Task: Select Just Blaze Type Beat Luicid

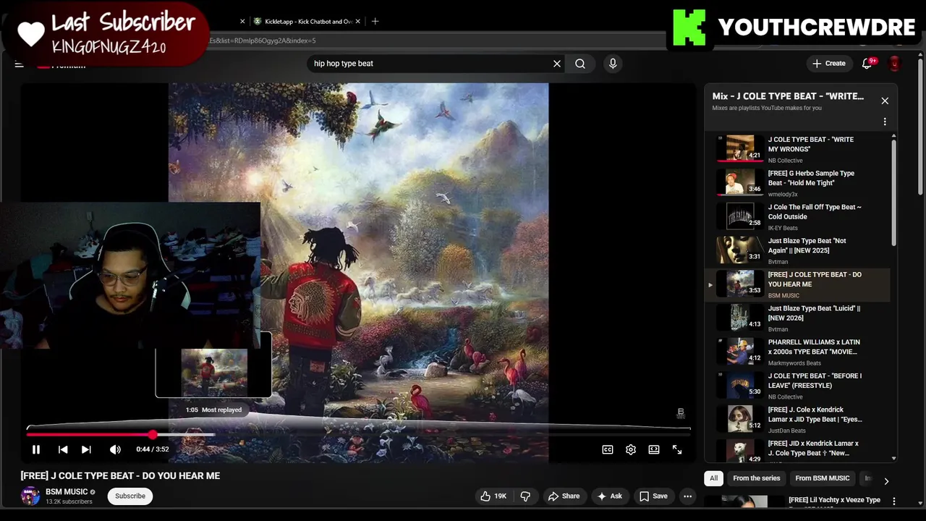Action: point(796,318)
